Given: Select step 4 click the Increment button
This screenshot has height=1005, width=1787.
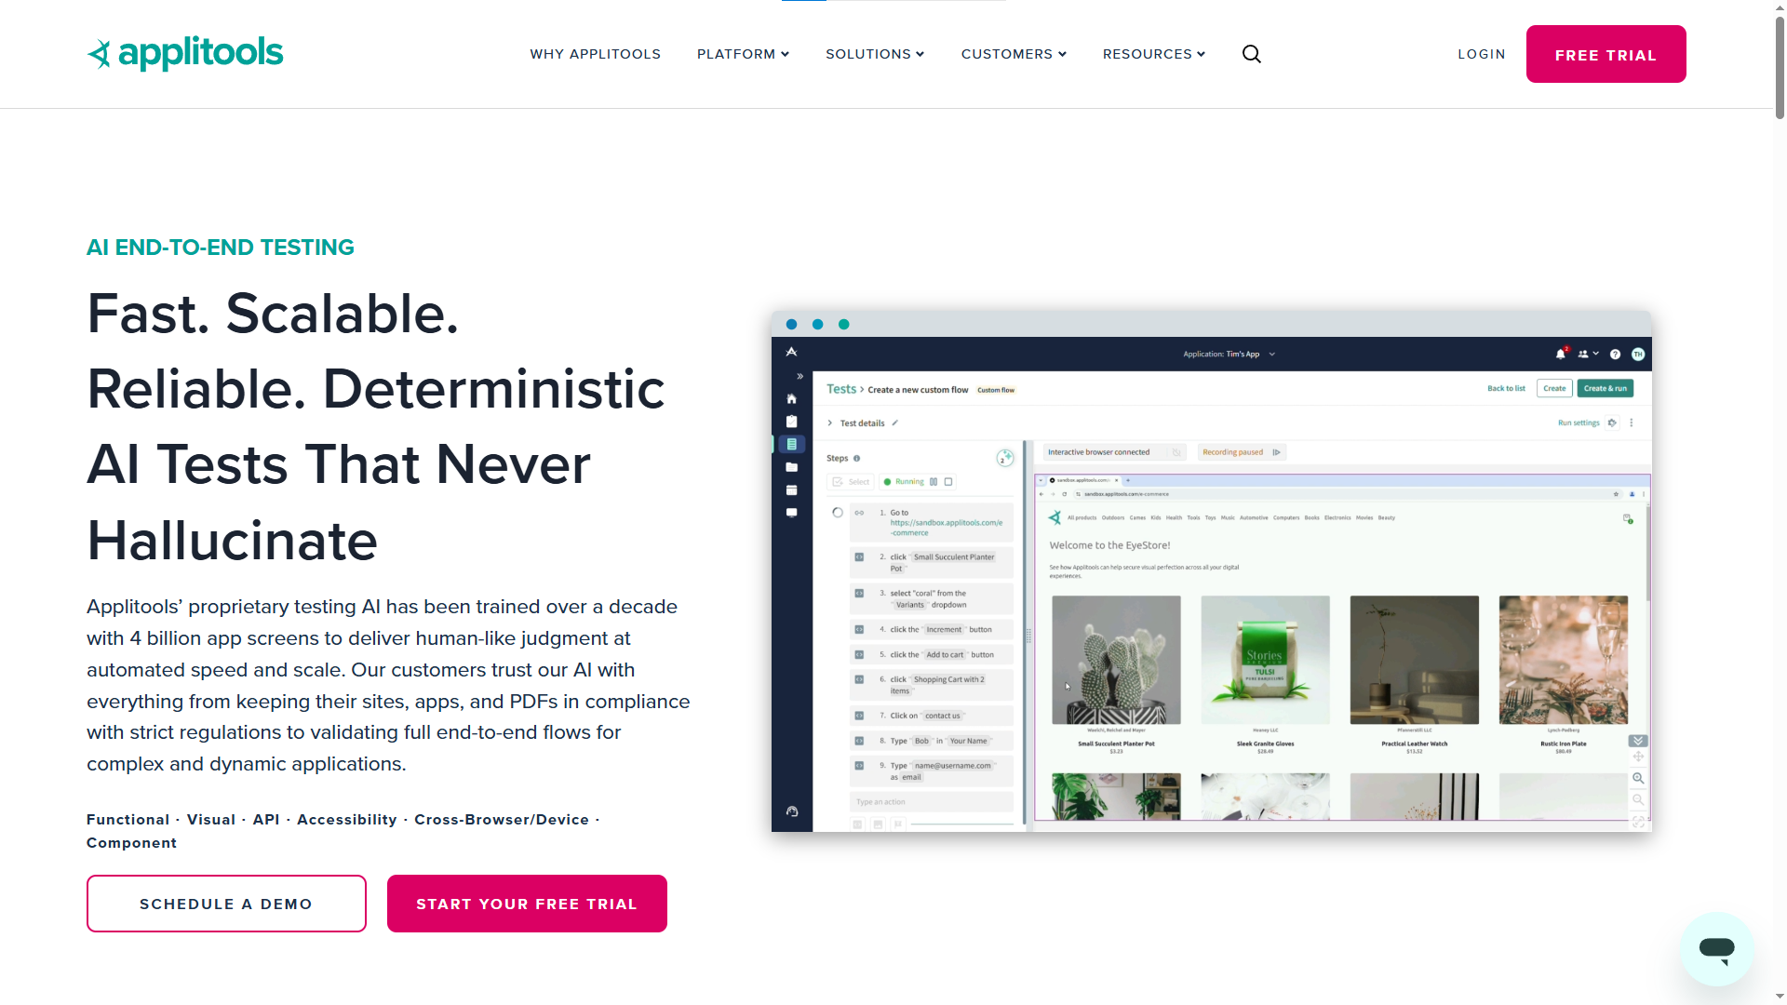Looking at the screenshot, I should point(931,630).
